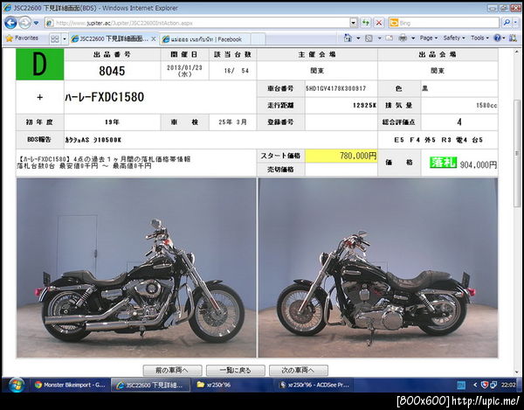This screenshot has height=410, width=524.
Task: Click the green D grade box
Action: click(40, 64)
